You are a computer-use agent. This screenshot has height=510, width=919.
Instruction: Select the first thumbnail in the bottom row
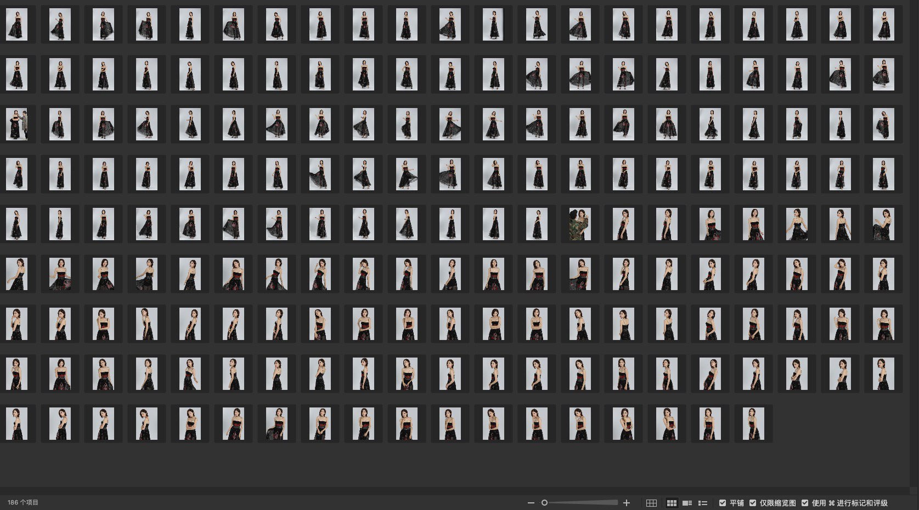(16, 424)
